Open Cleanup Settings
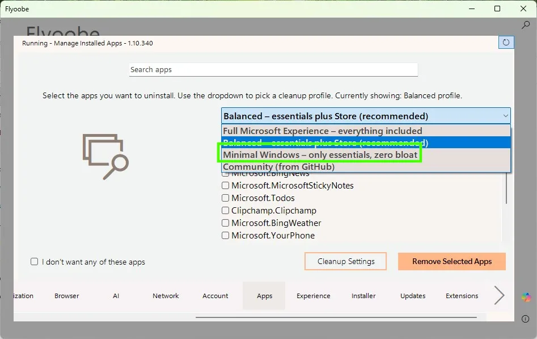Screen dimensions: 537x339 (345, 262)
